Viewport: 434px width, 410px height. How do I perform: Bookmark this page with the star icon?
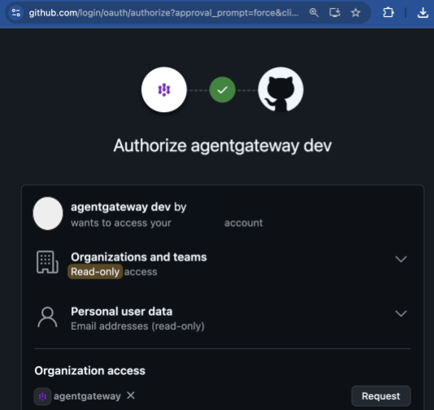coord(355,13)
